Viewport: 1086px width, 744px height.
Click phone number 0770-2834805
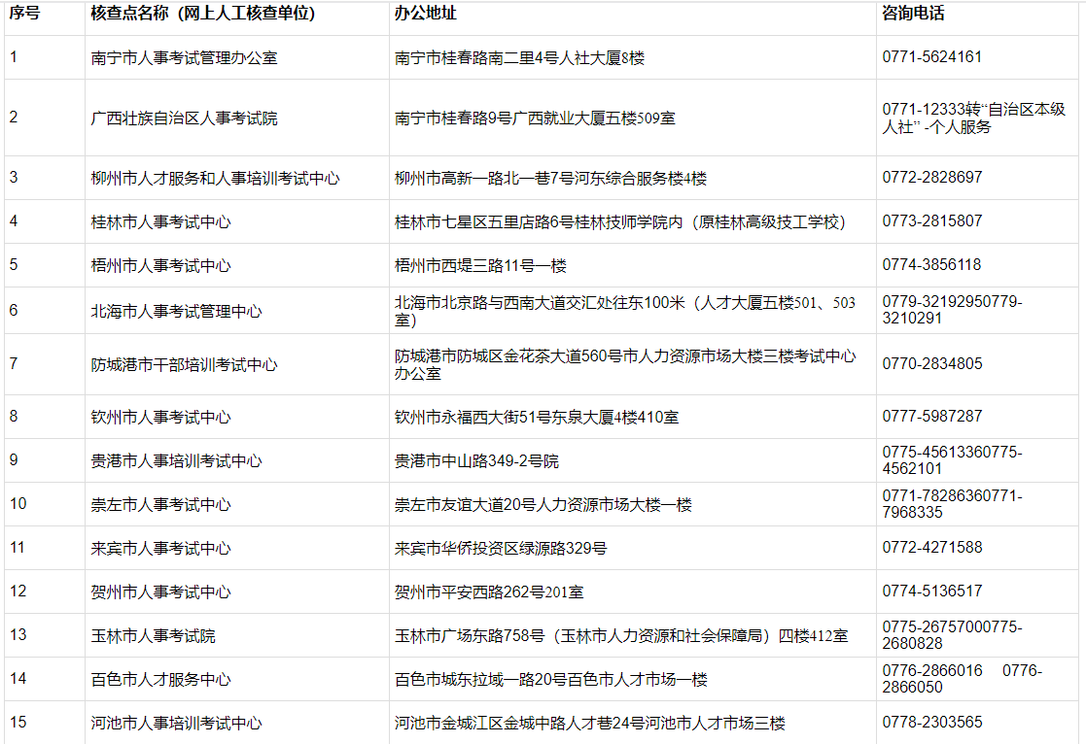click(x=931, y=364)
